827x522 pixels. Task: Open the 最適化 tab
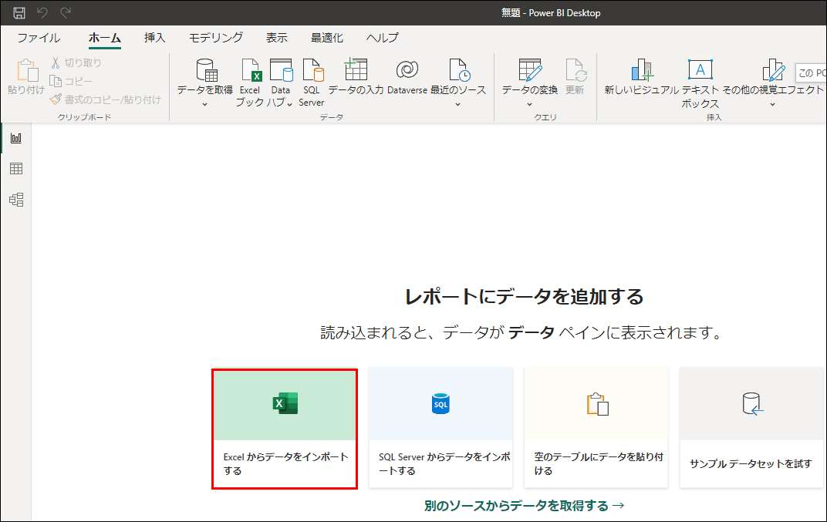click(x=327, y=38)
